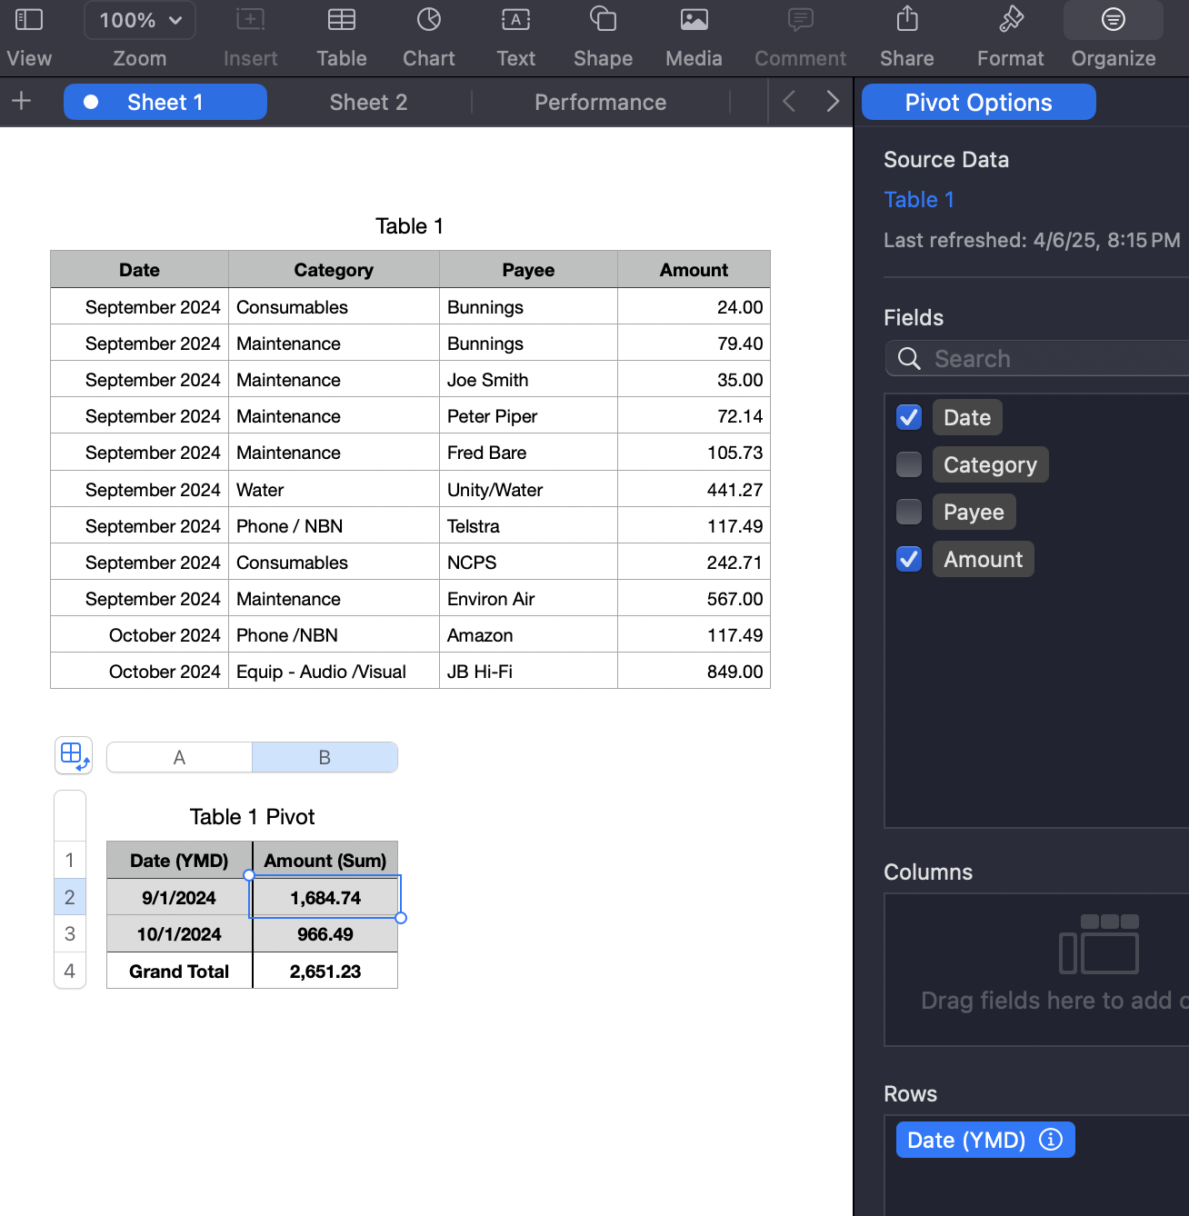Add a new sheet with plus icon
The image size is (1189, 1216).
pyautogui.click(x=22, y=101)
